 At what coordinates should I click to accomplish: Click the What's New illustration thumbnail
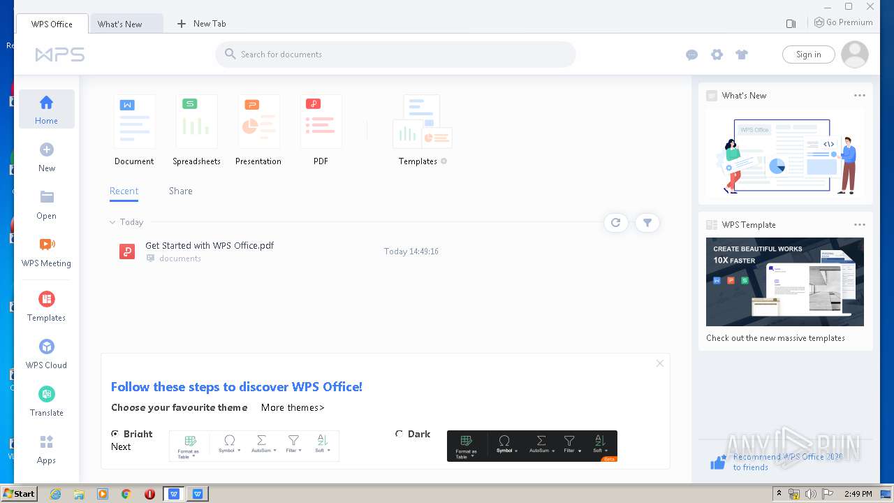click(785, 154)
